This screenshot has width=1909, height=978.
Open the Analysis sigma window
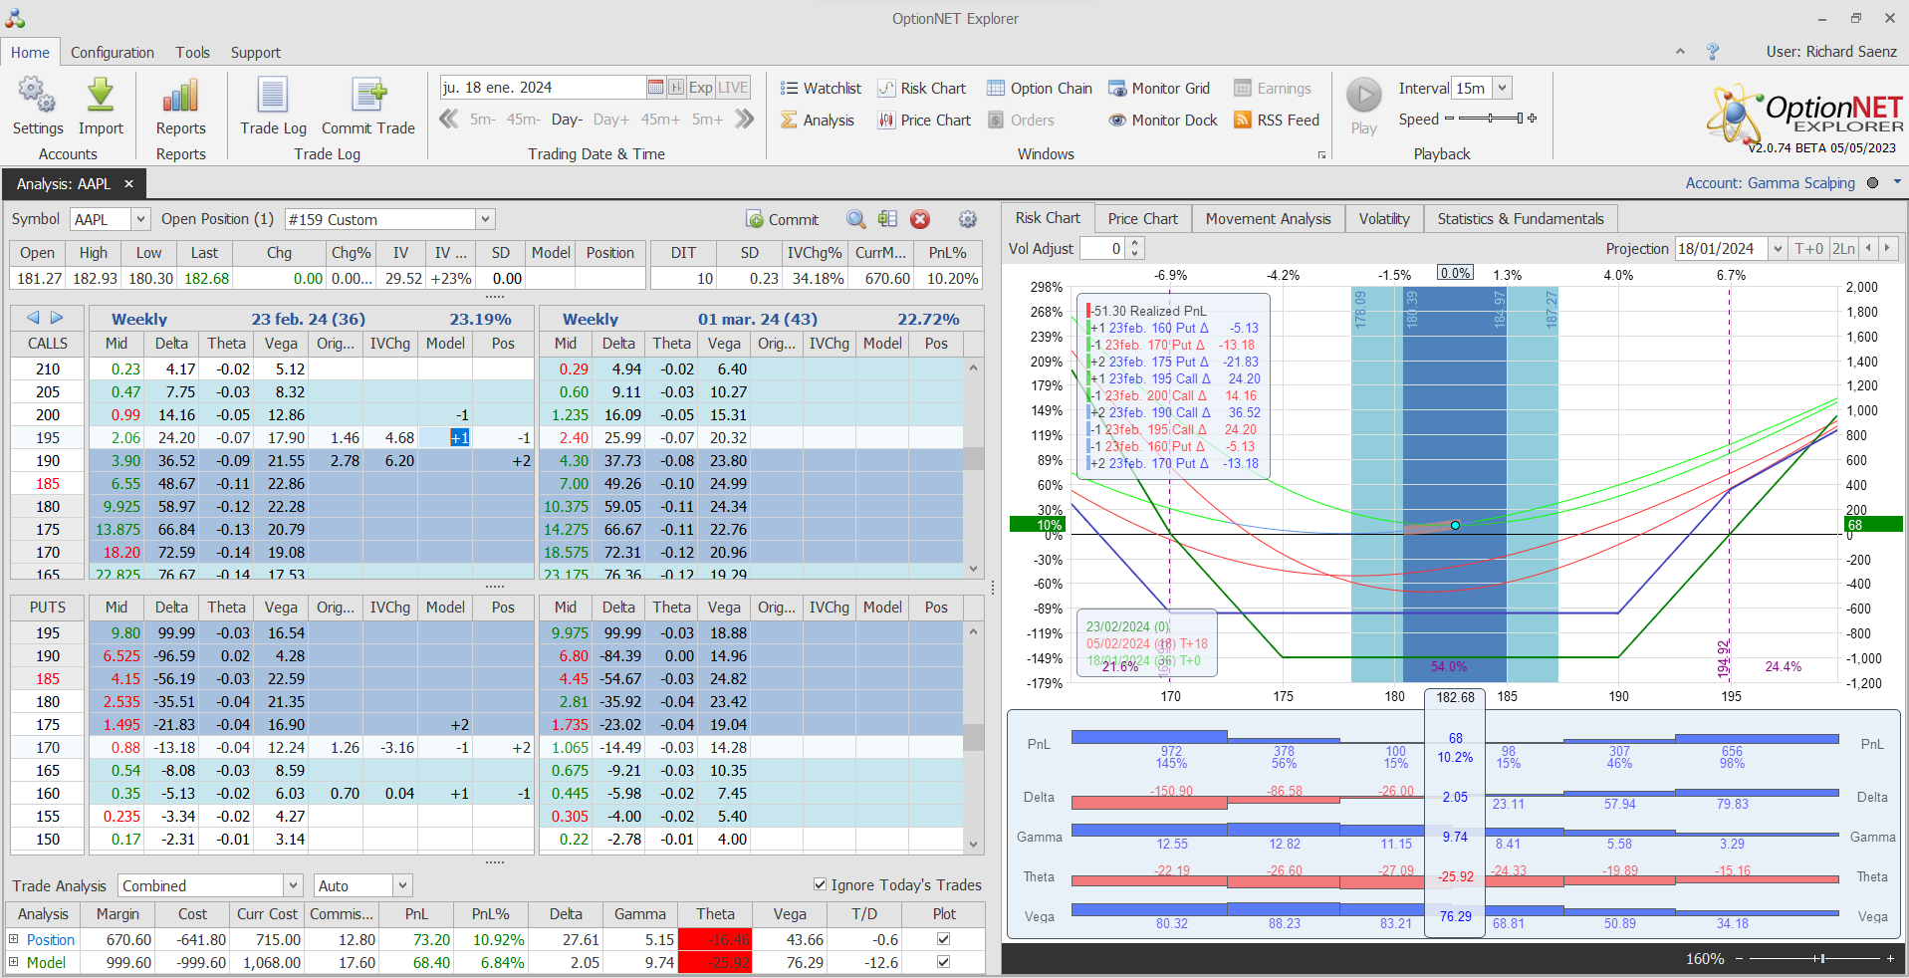pyautogui.click(x=818, y=121)
